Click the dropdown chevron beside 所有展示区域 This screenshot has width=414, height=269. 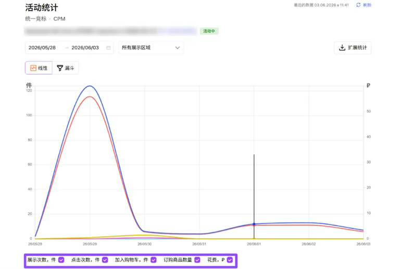(x=178, y=48)
